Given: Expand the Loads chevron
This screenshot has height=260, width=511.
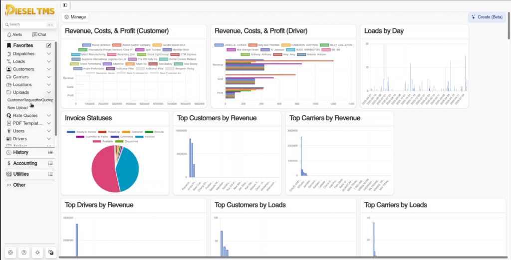Looking at the screenshot, I should click(48, 61).
